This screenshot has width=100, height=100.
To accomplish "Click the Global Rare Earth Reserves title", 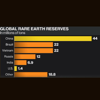I will tap(34, 29).
